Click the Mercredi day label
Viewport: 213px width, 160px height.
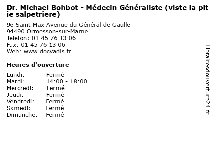(20, 88)
